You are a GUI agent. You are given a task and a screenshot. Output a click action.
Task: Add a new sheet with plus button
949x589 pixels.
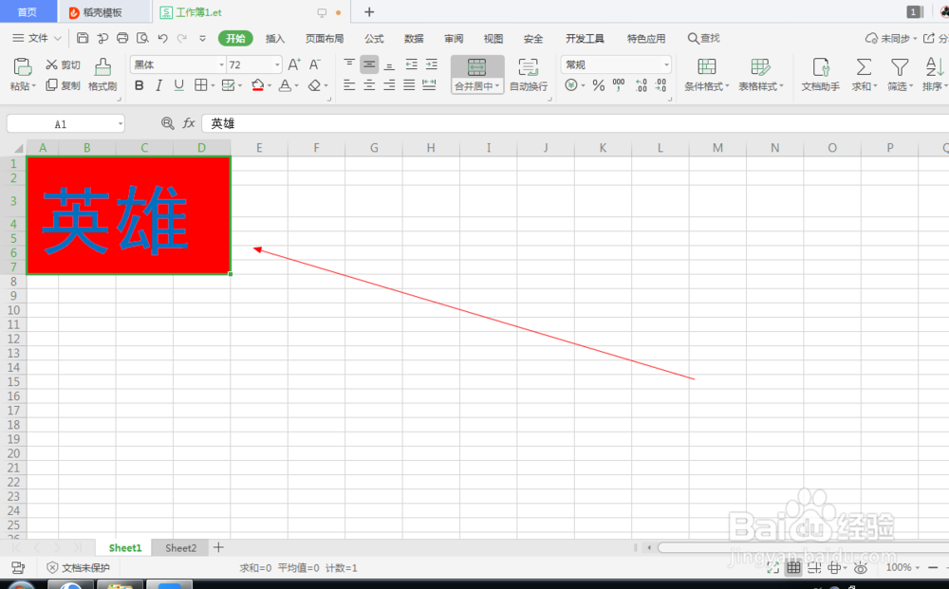click(x=218, y=547)
